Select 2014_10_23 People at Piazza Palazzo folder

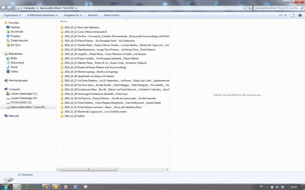coord(93,68)
